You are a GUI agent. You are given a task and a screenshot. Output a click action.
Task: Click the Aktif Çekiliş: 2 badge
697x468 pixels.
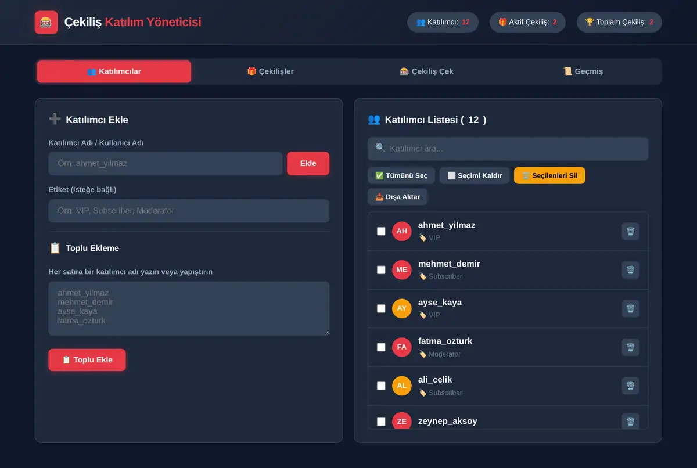[x=527, y=22]
